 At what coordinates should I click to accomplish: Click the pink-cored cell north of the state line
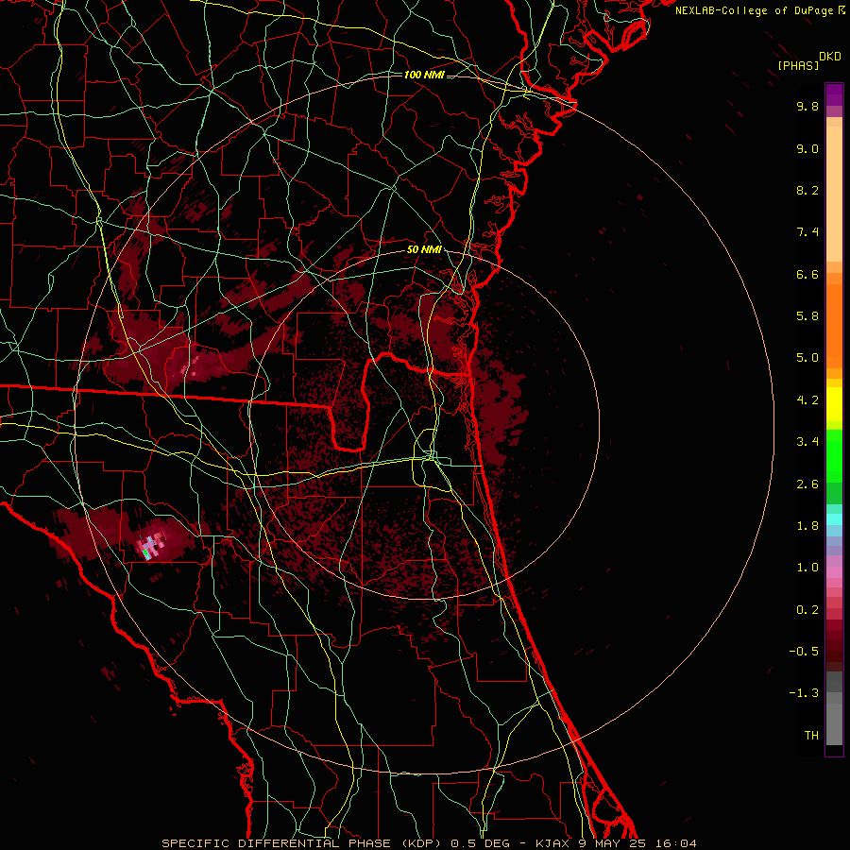click(190, 367)
